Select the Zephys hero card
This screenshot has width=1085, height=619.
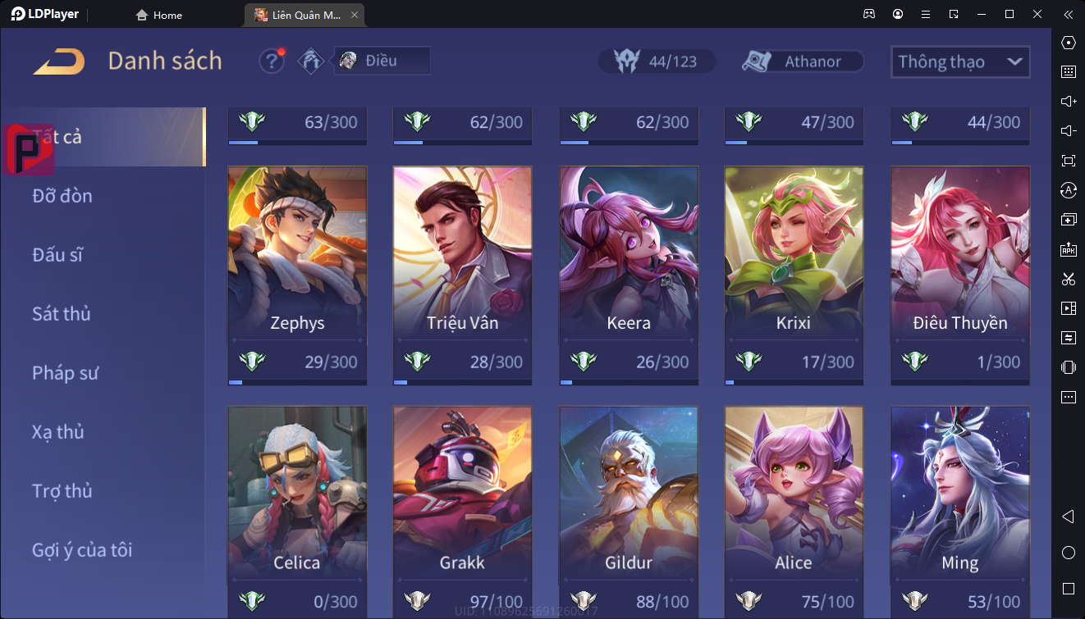(x=297, y=275)
